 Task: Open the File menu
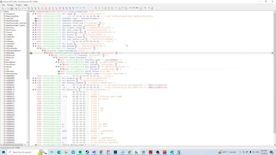click(x=3, y=5)
